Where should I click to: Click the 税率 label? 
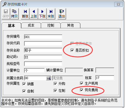tap(88, 78)
